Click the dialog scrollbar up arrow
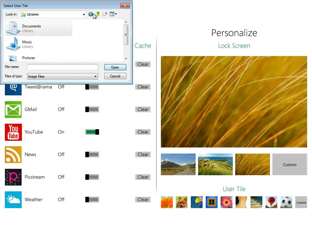The height and width of the screenshot is (234, 312). point(126,22)
